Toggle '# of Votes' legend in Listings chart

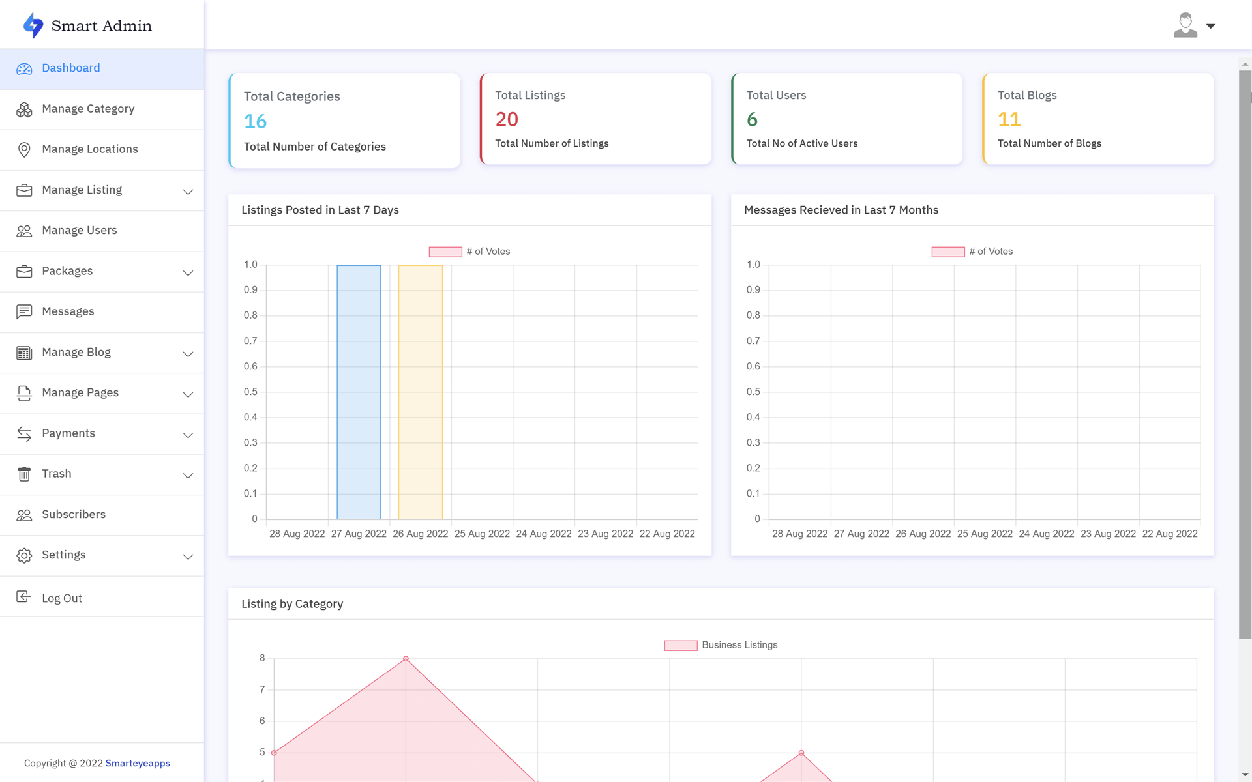click(469, 252)
